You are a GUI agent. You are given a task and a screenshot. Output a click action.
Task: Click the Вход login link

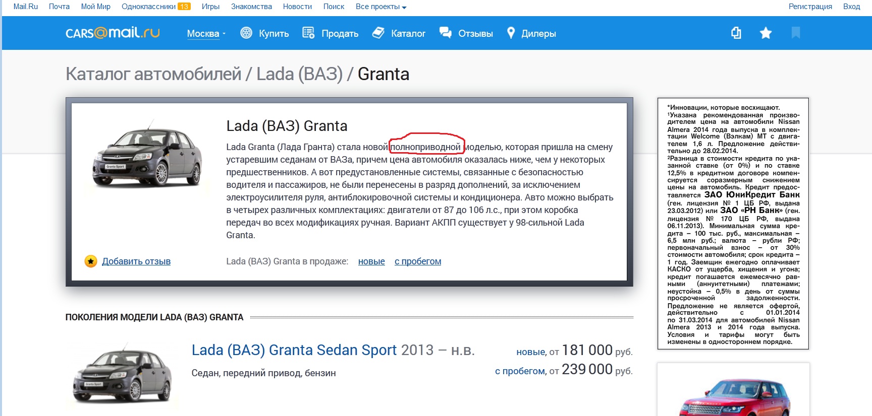[x=851, y=7]
